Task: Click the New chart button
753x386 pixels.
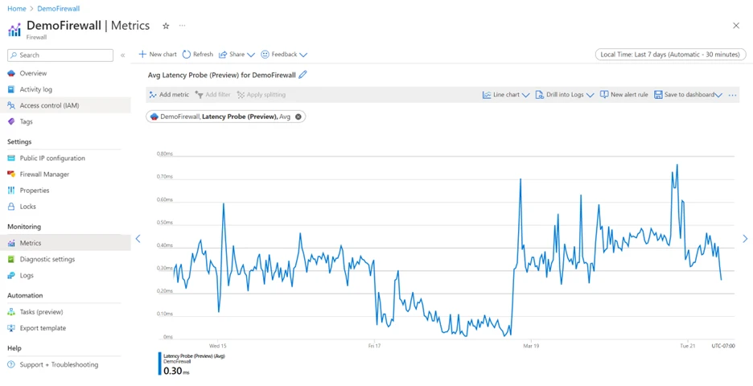Action: pyautogui.click(x=158, y=55)
